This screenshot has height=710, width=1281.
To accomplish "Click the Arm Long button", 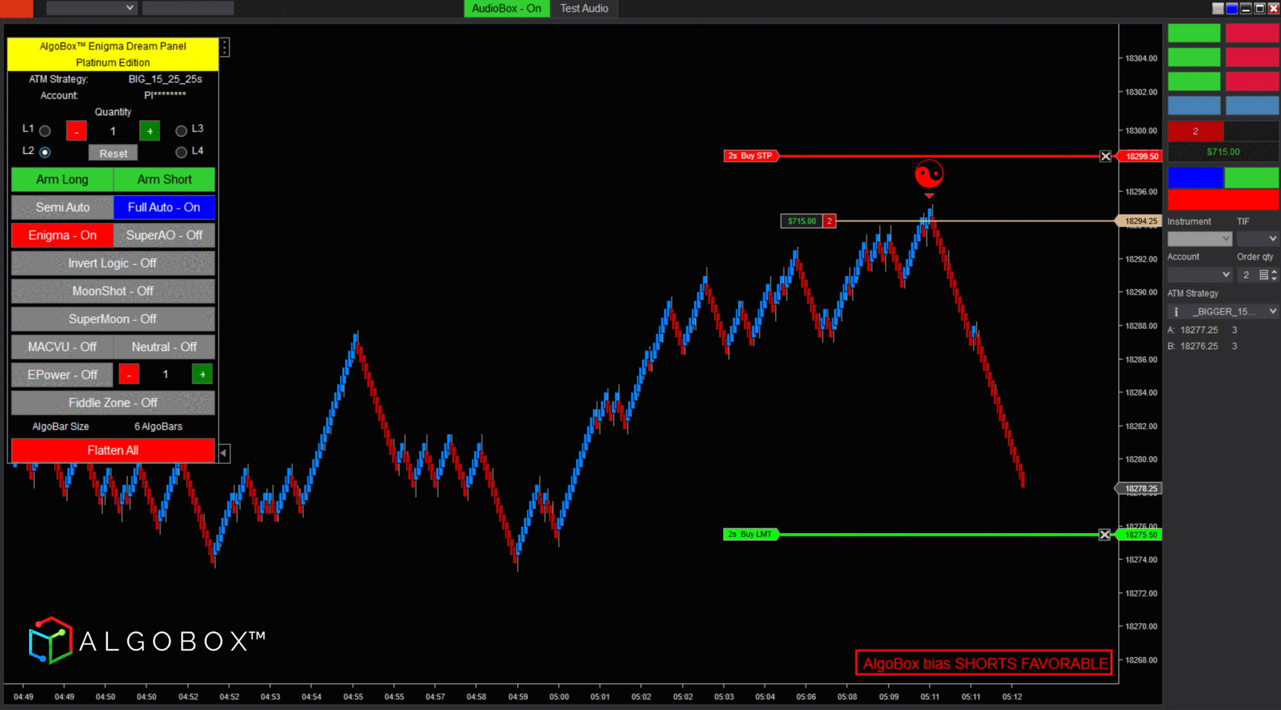I will point(62,180).
